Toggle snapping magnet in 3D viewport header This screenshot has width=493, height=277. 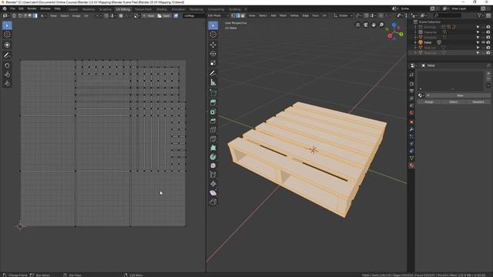coord(367,15)
